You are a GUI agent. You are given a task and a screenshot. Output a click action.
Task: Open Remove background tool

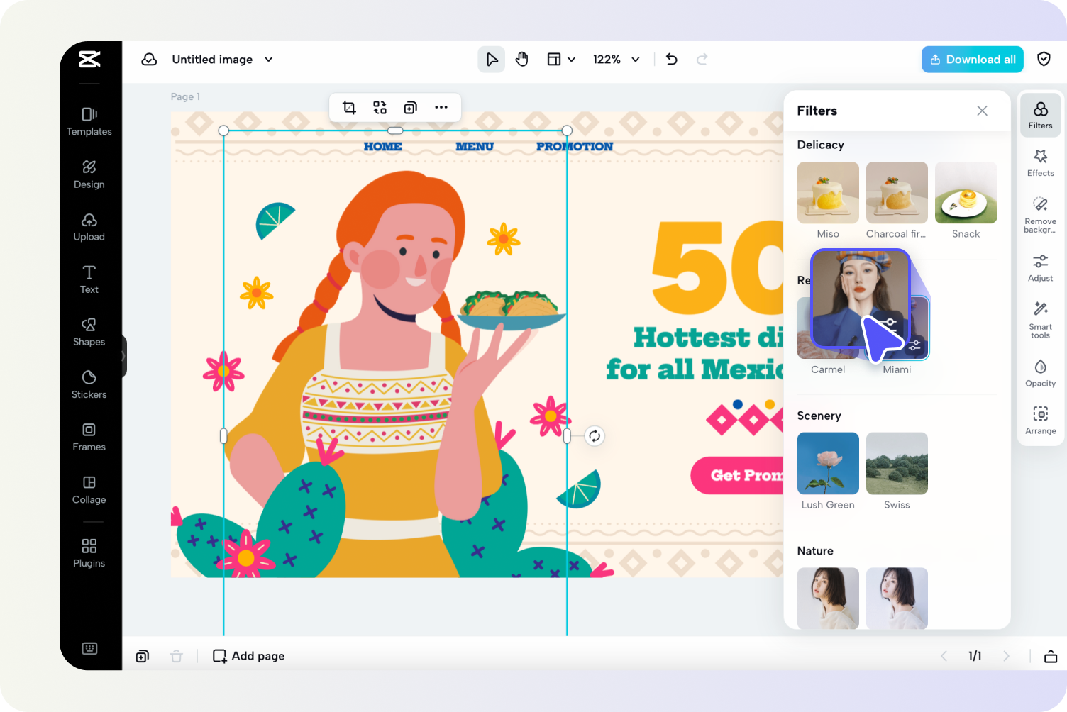click(1040, 215)
